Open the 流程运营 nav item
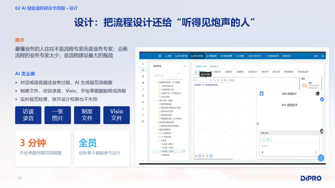 click(211, 56)
